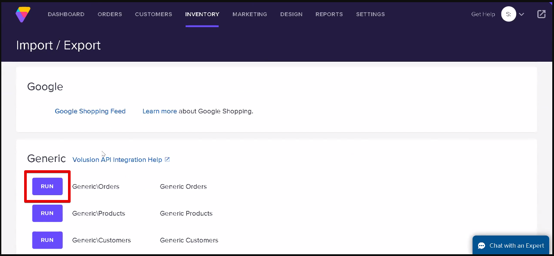
Task: Click the Volusion logo icon
Action: pyautogui.click(x=23, y=14)
